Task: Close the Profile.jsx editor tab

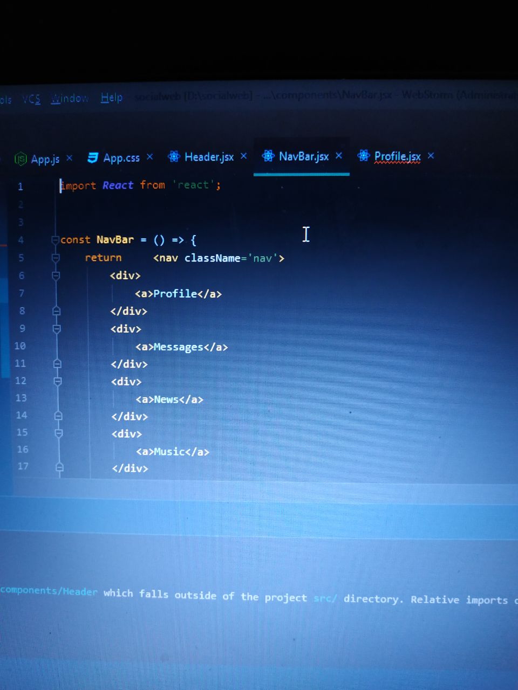Action: pos(431,156)
